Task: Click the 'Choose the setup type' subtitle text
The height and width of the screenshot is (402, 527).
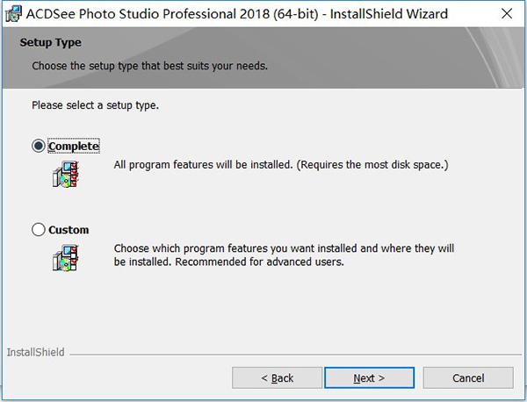Action: coord(149,66)
